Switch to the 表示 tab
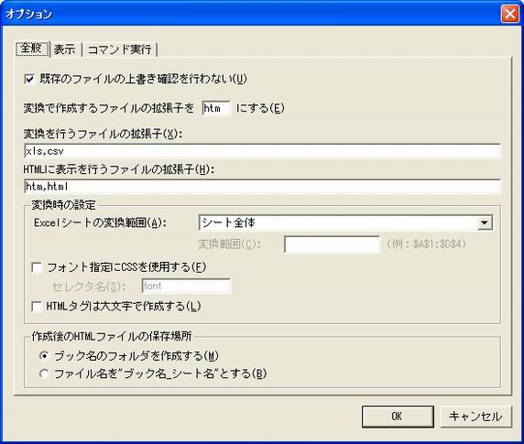 point(65,49)
